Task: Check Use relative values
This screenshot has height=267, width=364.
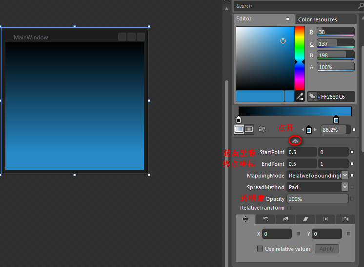Action: click(x=260, y=249)
